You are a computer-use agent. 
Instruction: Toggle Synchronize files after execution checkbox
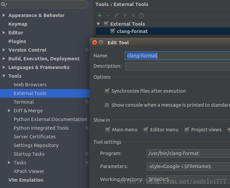tap(107, 91)
